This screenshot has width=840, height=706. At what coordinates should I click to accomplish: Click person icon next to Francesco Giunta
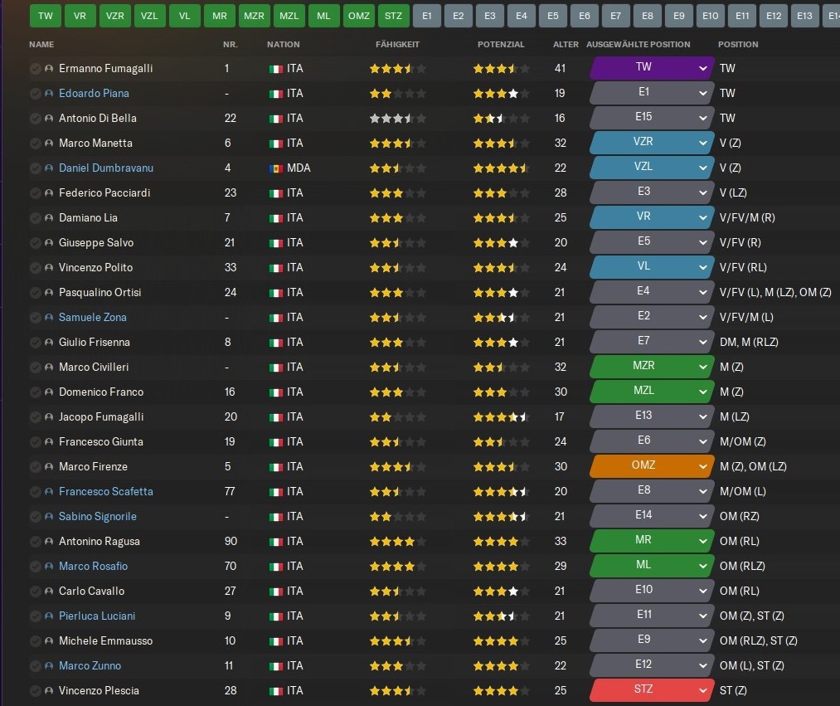pos(49,442)
